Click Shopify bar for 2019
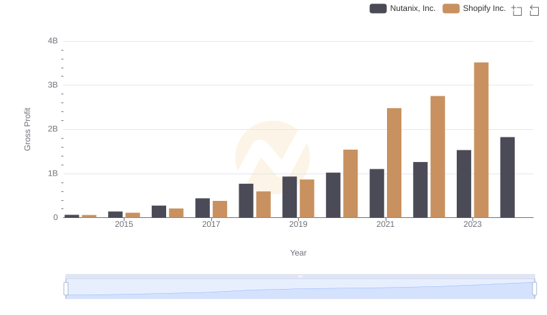Viewport: 547px width, 315px height. (307, 199)
